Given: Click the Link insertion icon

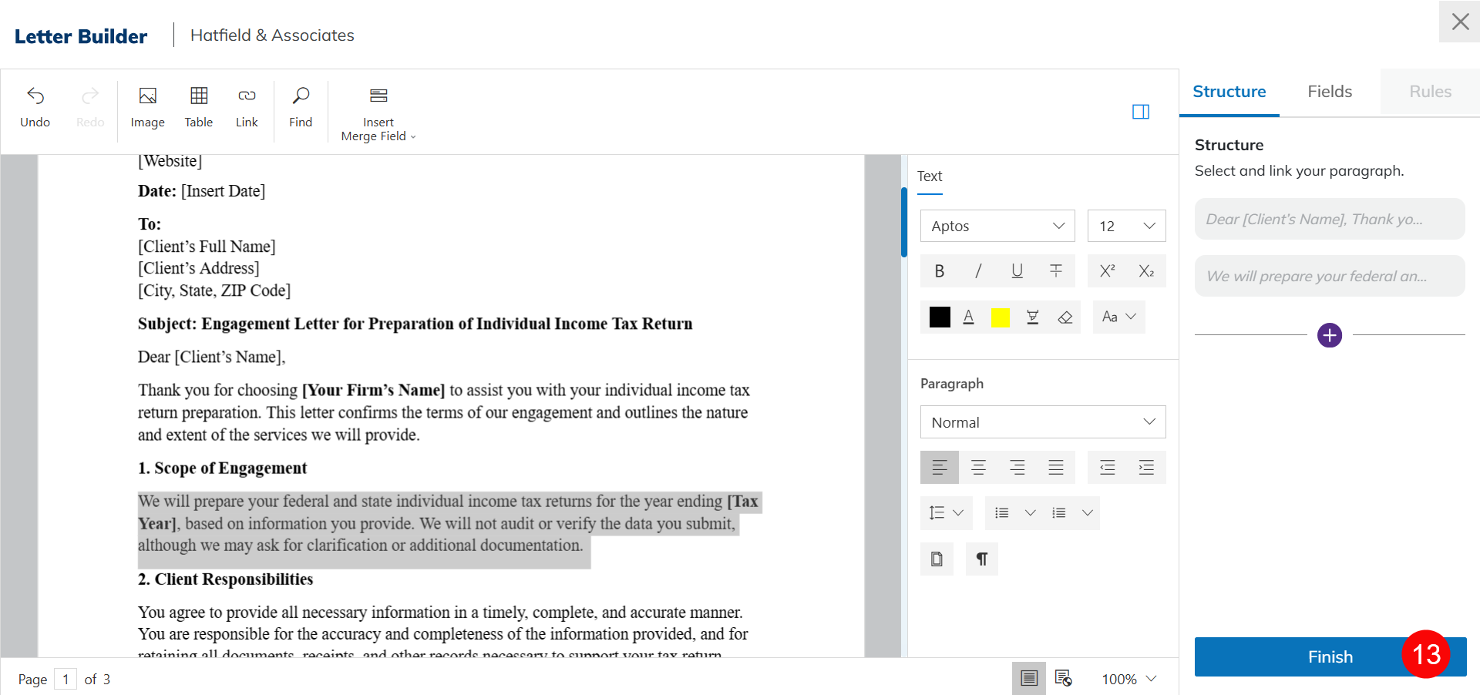Looking at the screenshot, I should pos(247,106).
